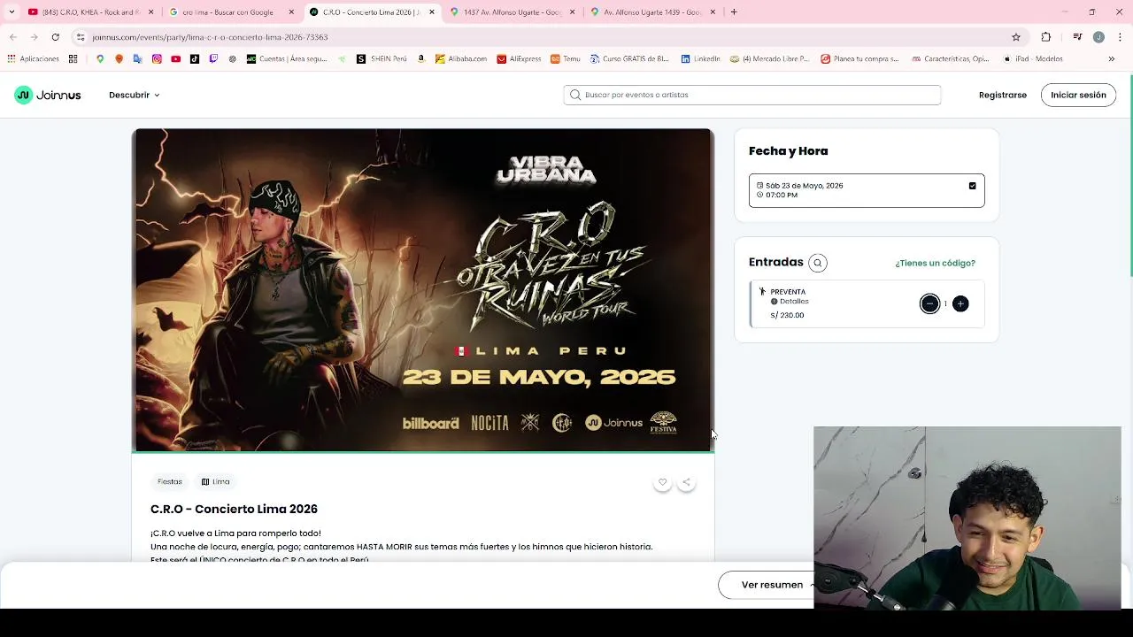This screenshot has height=637, width=1133.
Task: Click the heart favorite icon
Action: pos(662,482)
